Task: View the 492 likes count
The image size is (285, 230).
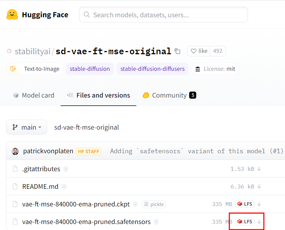Action: pyautogui.click(x=218, y=51)
